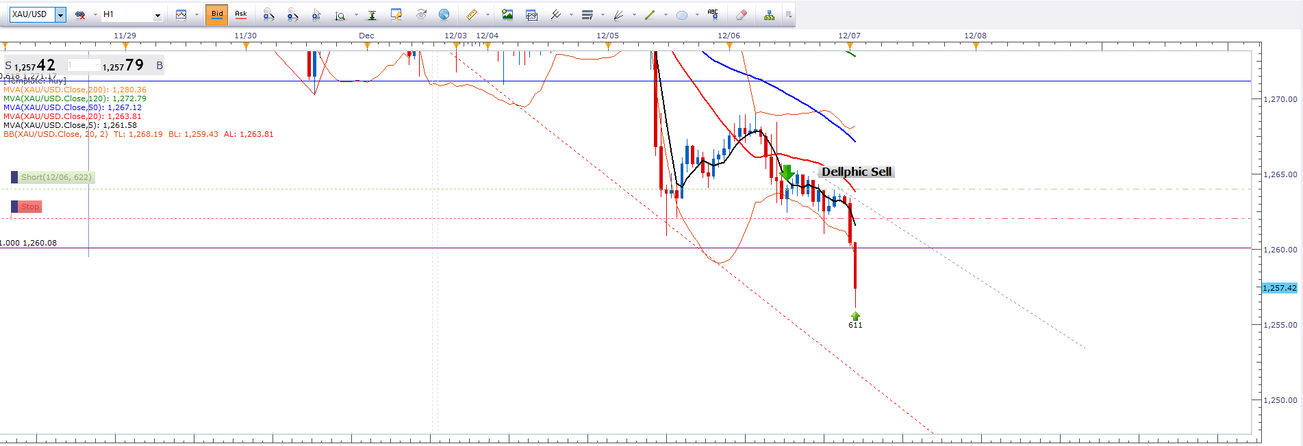Click the Zoom In magnifier icon
1303x446 pixels.
point(268,14)
